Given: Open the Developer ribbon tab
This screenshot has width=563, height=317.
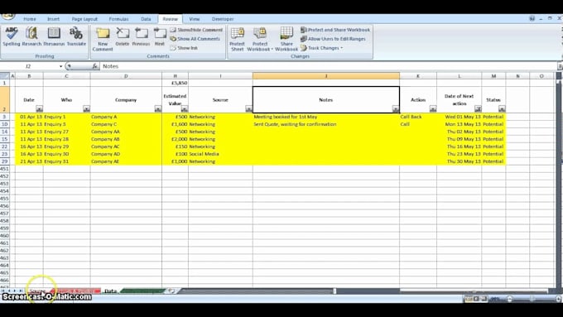Looking at the screenshot, I should pos(223,19).
